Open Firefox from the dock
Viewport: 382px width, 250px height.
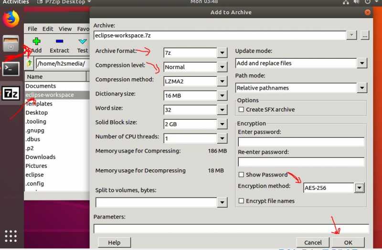tap(11, 19)
